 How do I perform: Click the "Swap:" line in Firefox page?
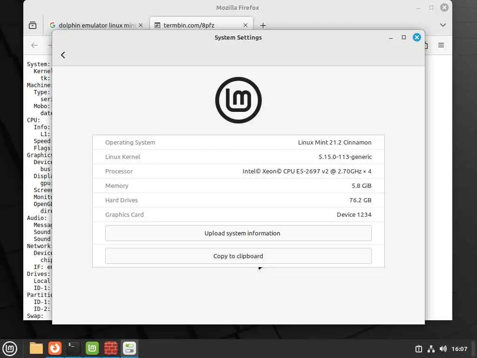35,317
